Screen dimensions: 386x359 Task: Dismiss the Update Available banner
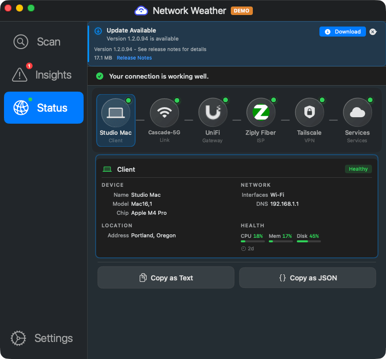pos(373,32)
